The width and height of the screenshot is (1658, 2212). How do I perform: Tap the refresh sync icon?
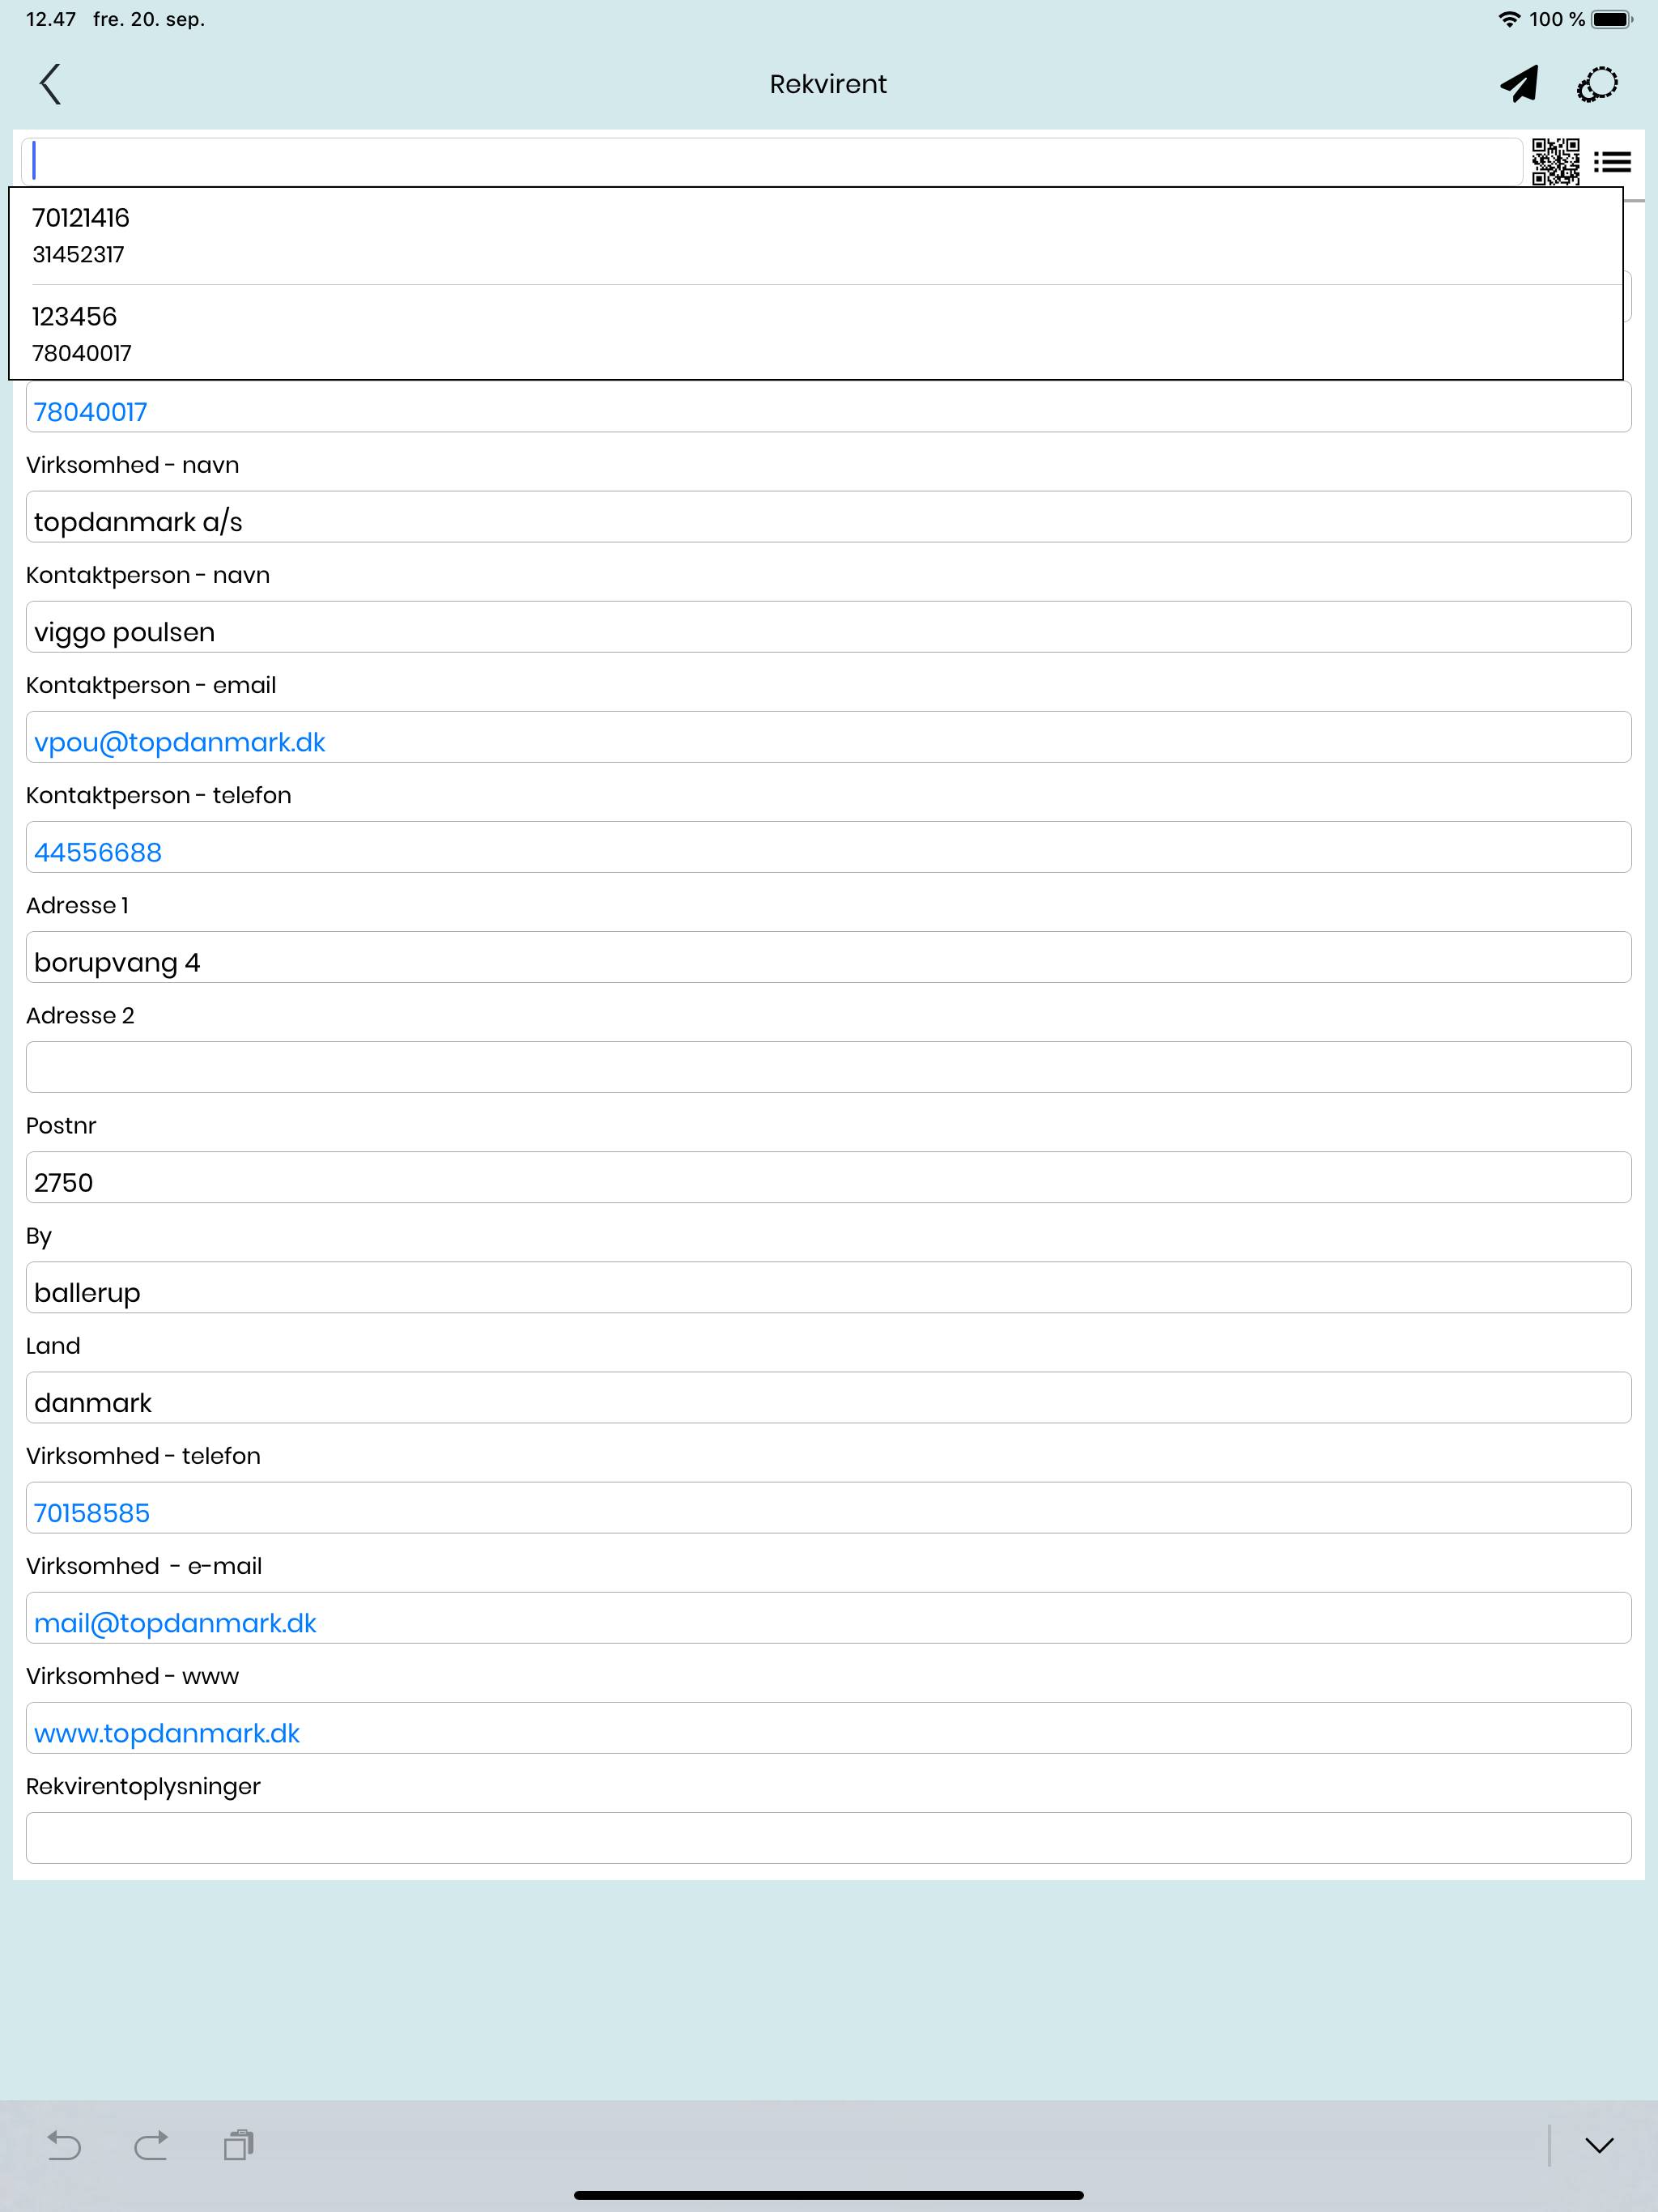[1597, 84]
